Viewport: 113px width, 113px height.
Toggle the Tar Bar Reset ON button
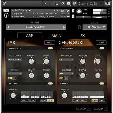click(x=10, y=78)
